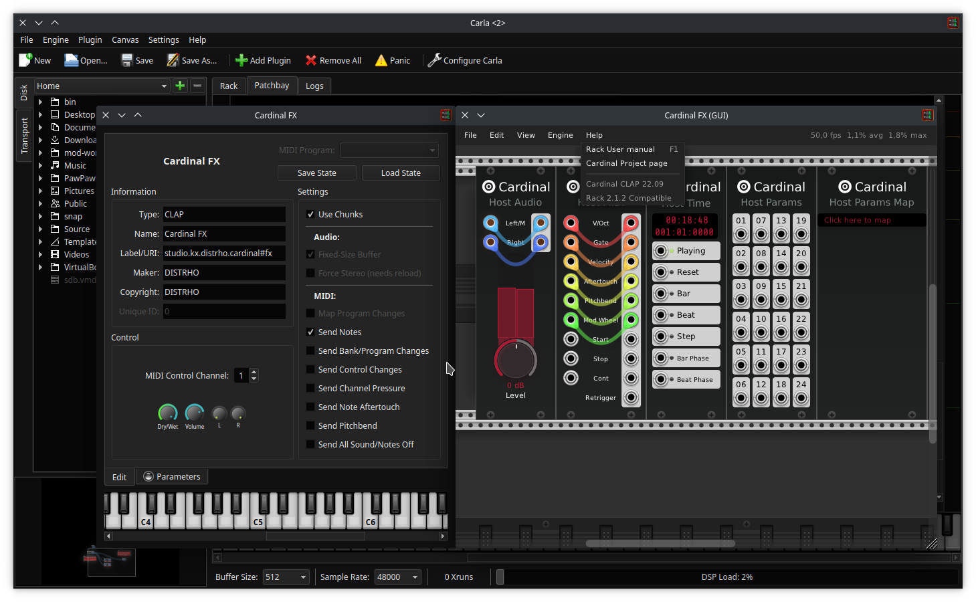The image size is (976, 602).
Task: Open the Sample Rate dropdown
Action: [x=397, y=577]
